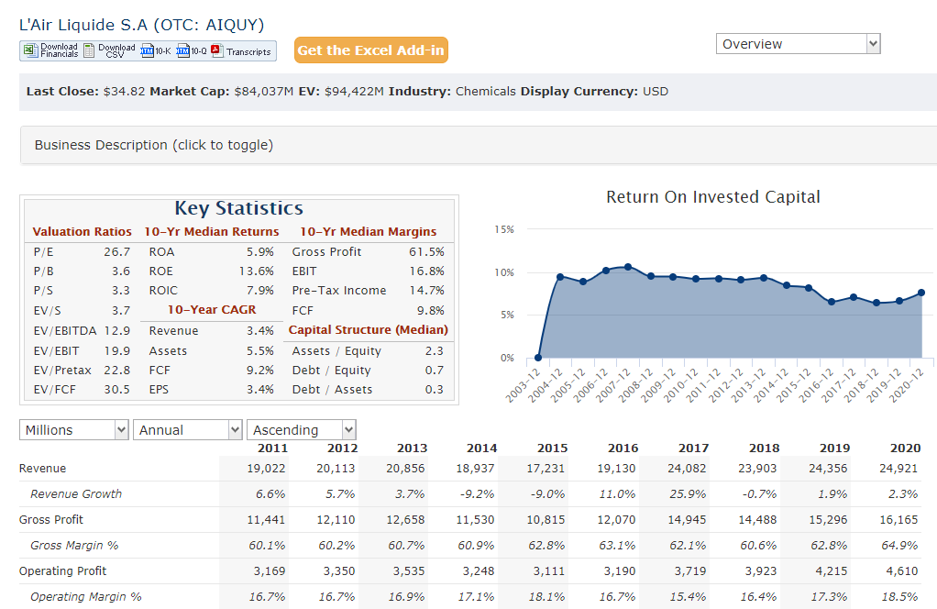Click the 2020 gross profit value 16,165

point(898,520)
